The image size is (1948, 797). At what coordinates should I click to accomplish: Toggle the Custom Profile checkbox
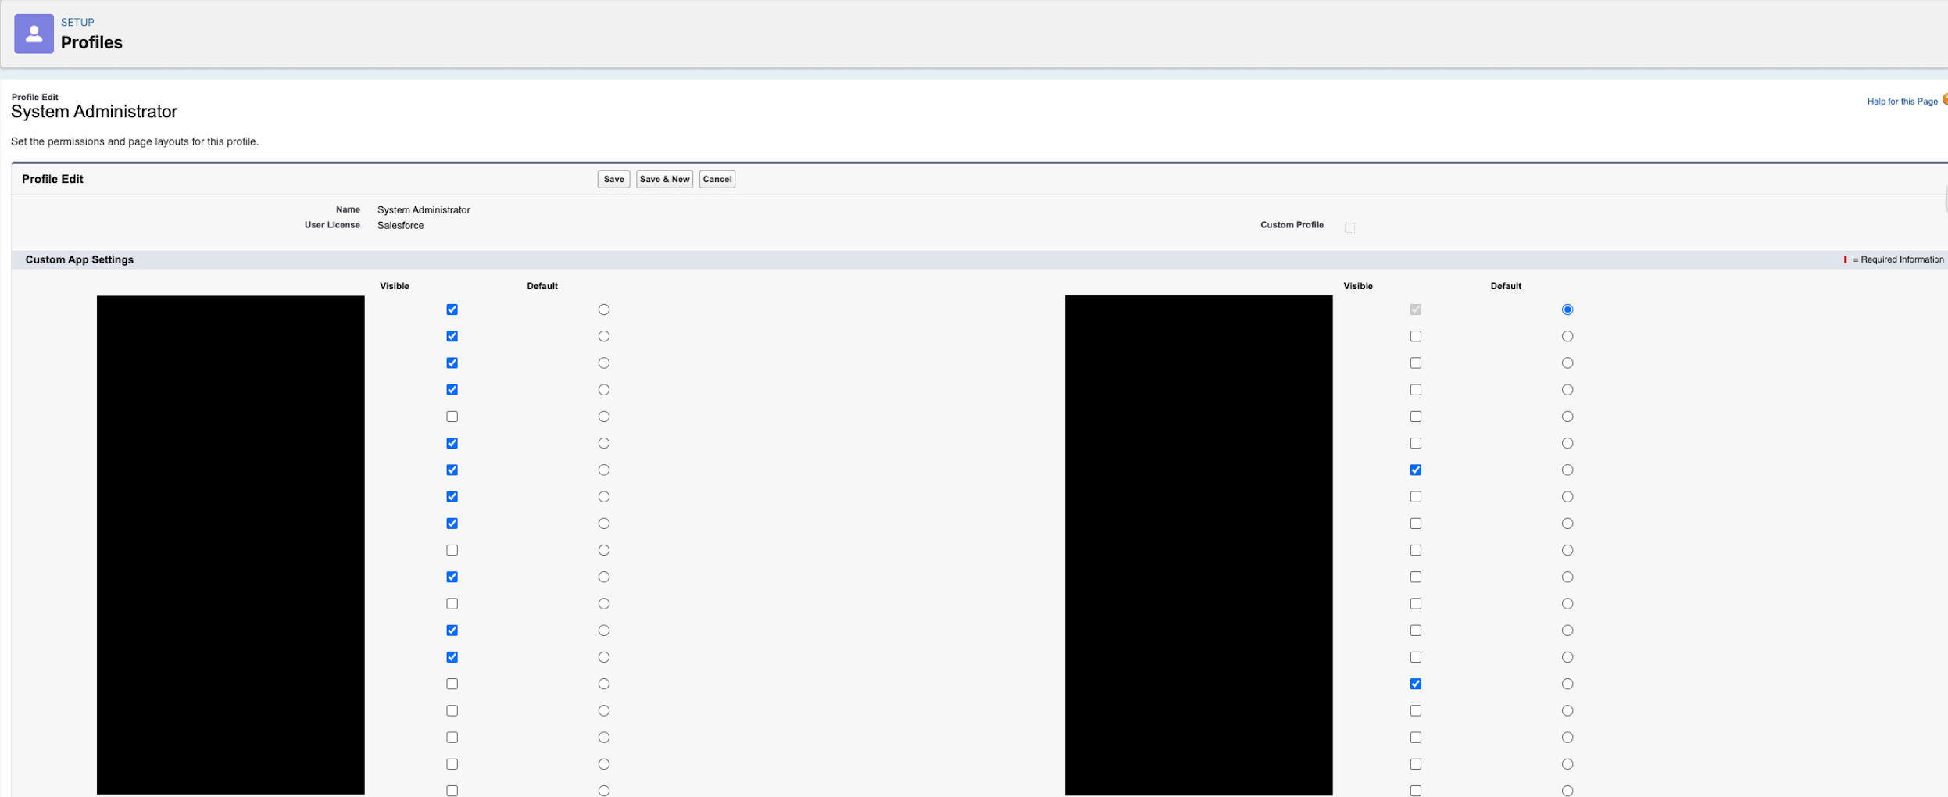tap(1349, 227)
